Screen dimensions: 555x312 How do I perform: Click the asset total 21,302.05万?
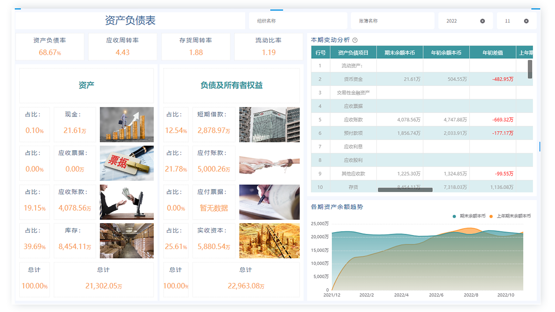[x=104, y=286]
